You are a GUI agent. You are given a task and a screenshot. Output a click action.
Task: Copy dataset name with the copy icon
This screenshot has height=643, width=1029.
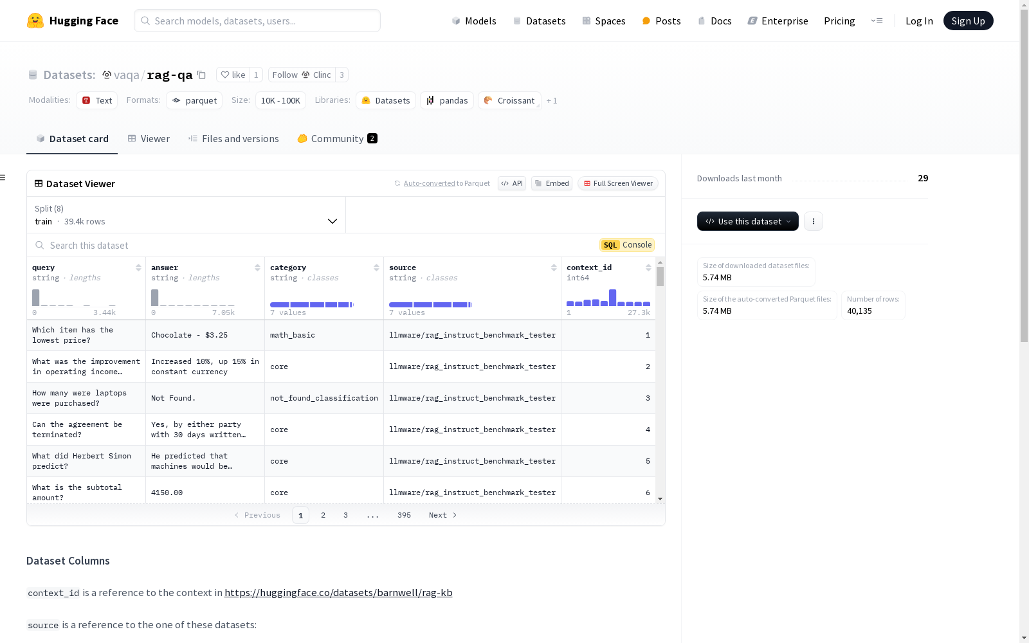pos(201,75)
